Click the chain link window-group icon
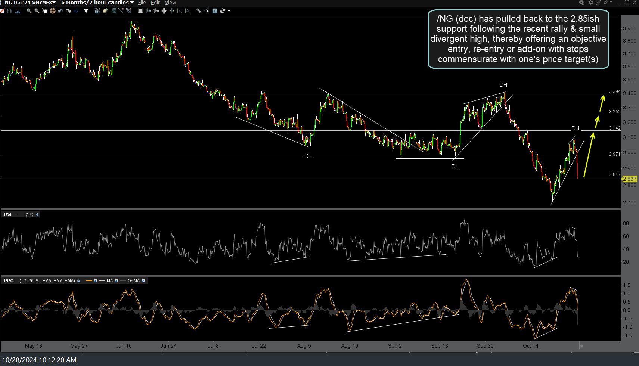The width and height of the screenshot is (639, 366). [x=598, y=3]
